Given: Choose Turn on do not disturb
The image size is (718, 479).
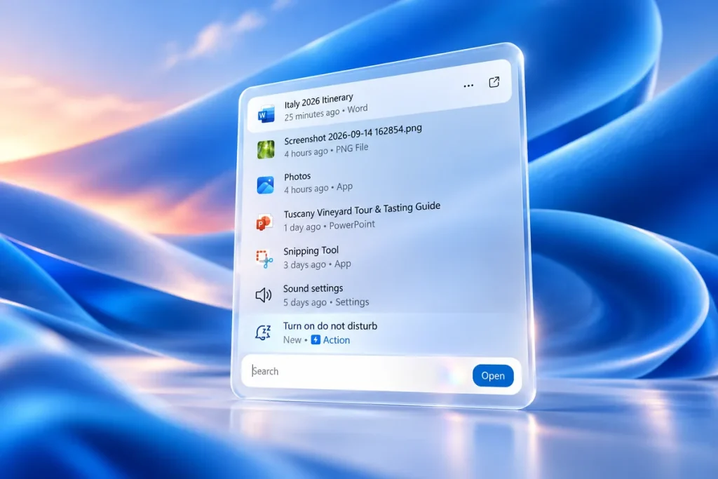Looking at the screenshot, I should point(330,326).
